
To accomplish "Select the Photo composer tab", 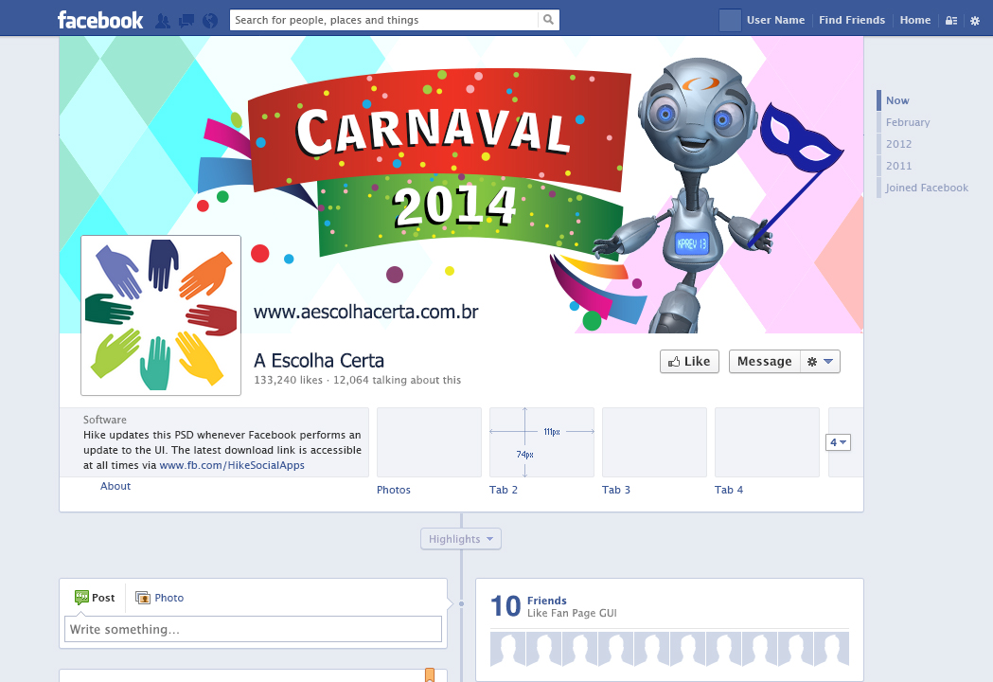I will (160, 598).
